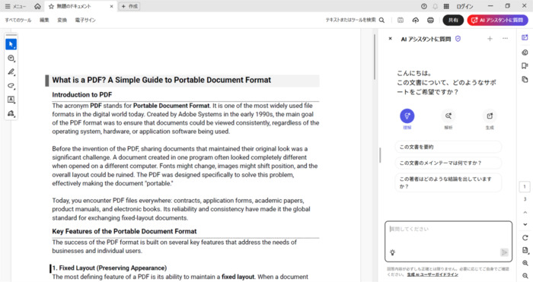533x282 pixels.
Task: Open the apps grid icon
Action: [446, 6]
